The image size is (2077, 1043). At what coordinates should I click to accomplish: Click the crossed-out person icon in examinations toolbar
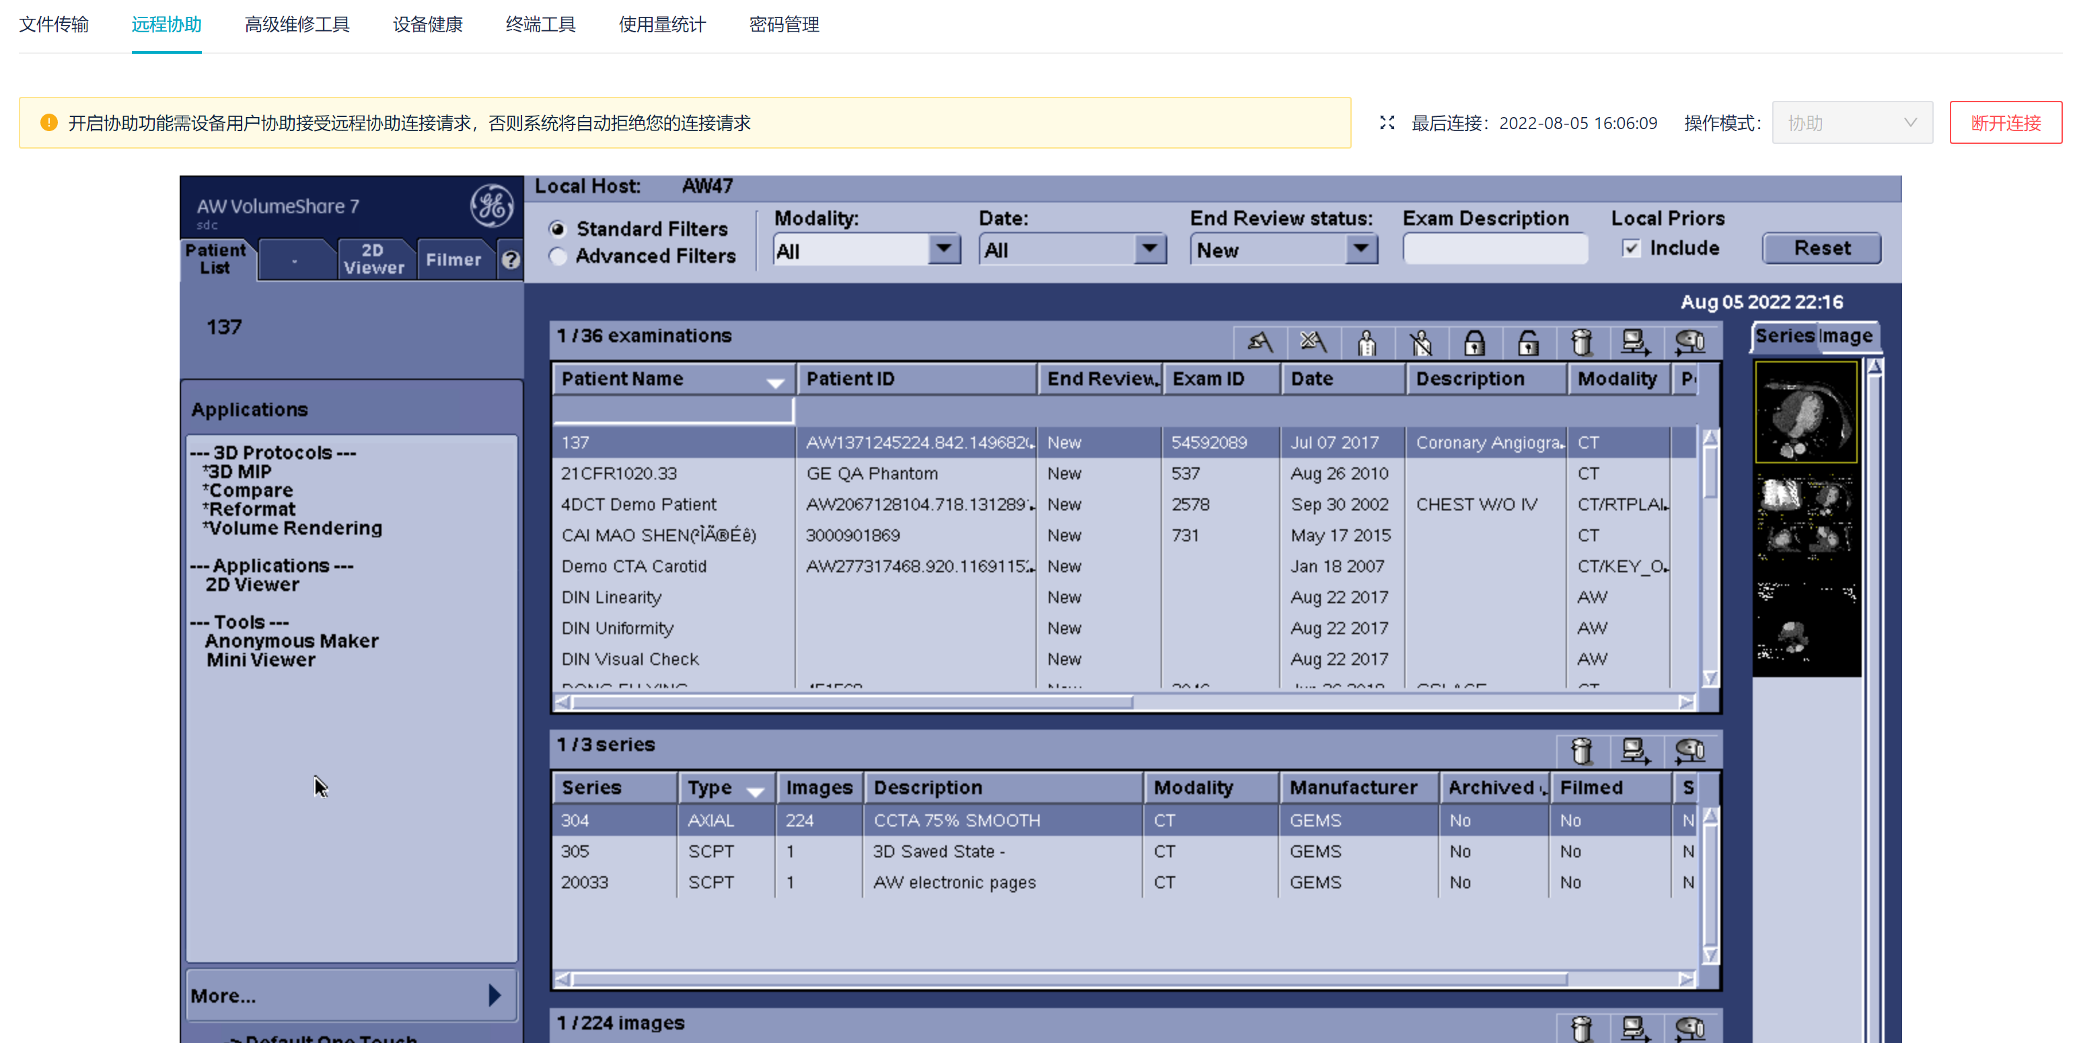click(x=1421, y=342)
